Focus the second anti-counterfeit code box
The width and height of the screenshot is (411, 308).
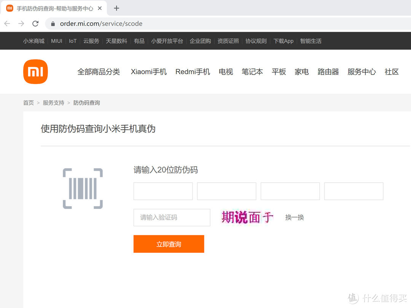coord(226,191)
